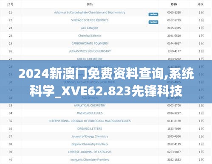The image size is (212, 164).
Task: Select ISSN value 1350-4177
Action: click(174, 51)
